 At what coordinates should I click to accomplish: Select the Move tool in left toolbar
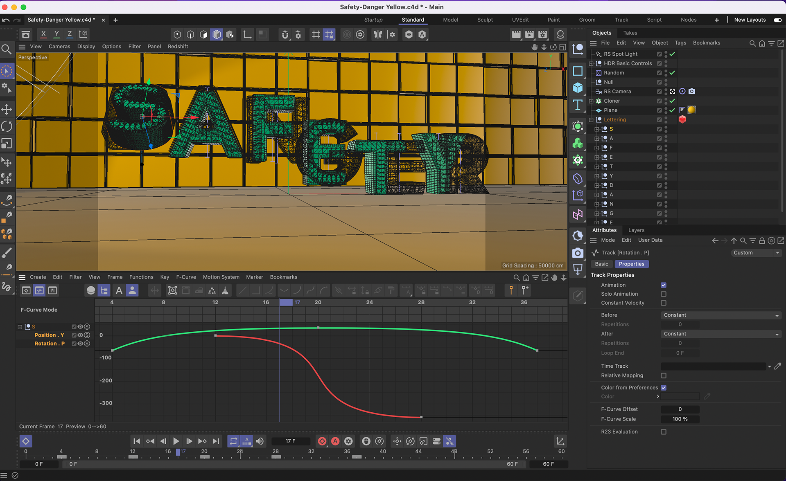click(7, 109)
